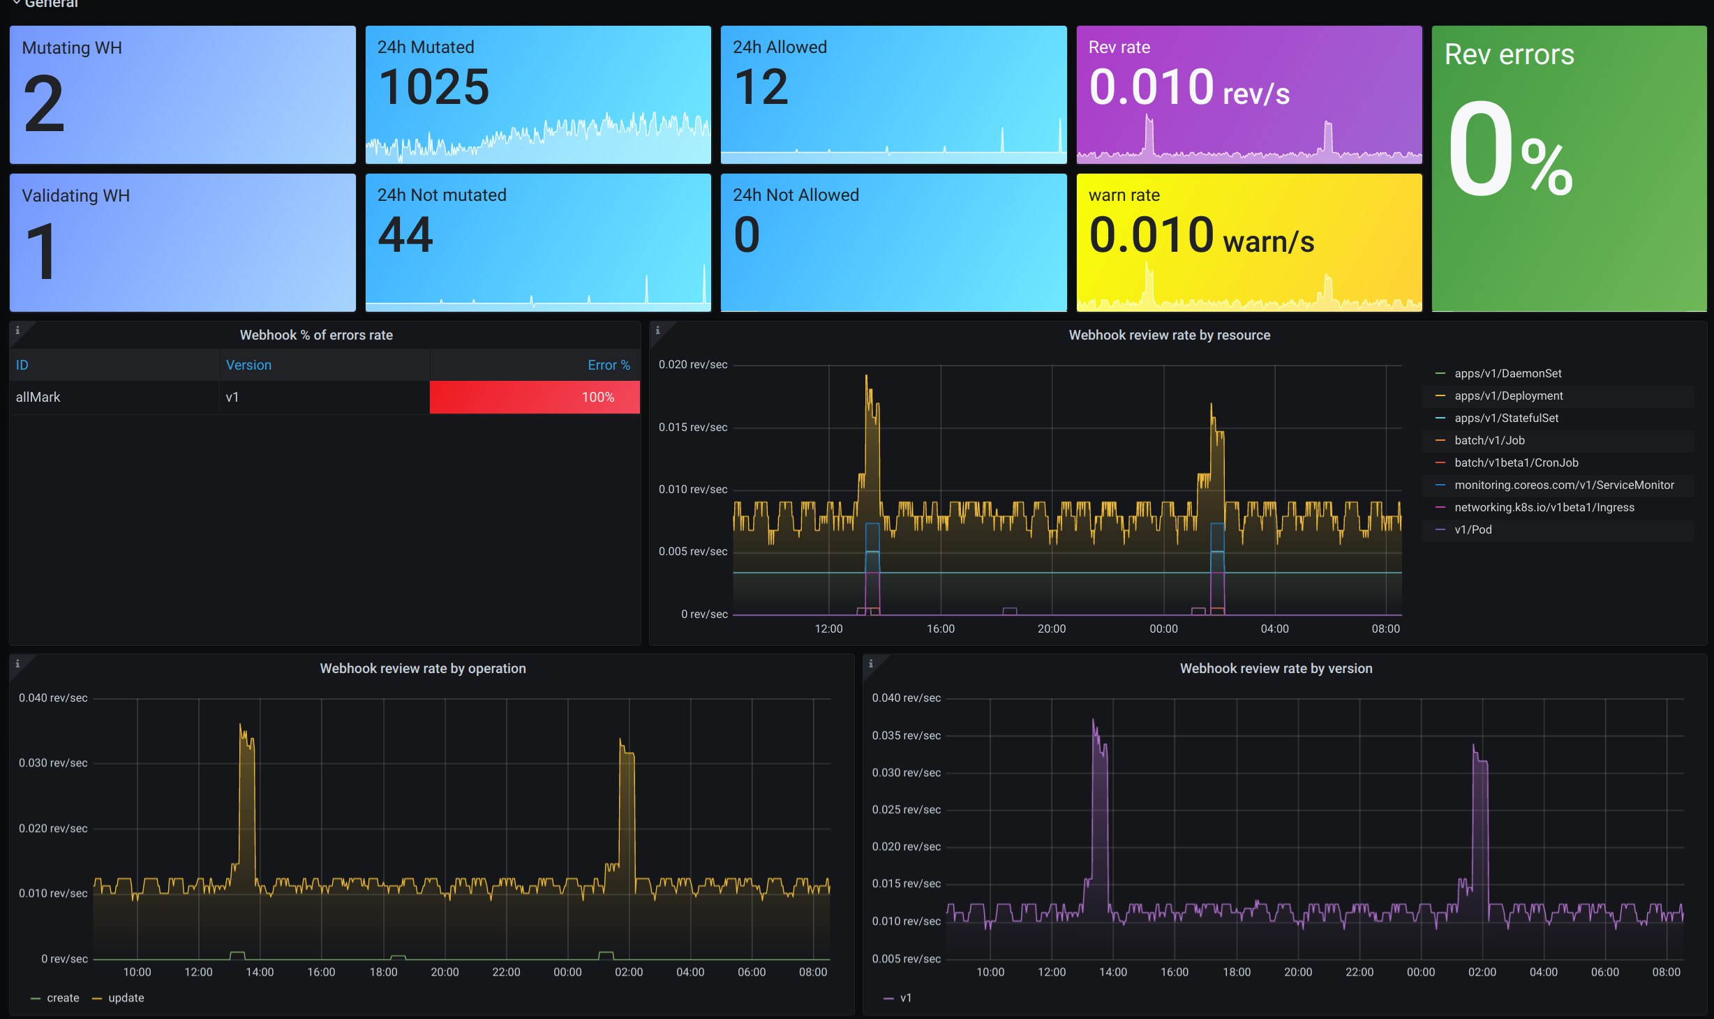Open Webhook review rate by version title menu
The width and height of the screenshot is (1714, 1019).
(x=1276, y=668)
